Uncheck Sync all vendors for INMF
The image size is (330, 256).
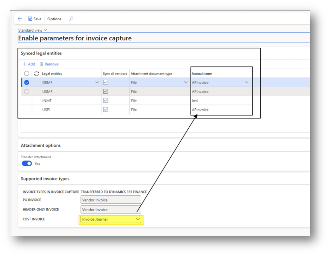coord(105,101)
